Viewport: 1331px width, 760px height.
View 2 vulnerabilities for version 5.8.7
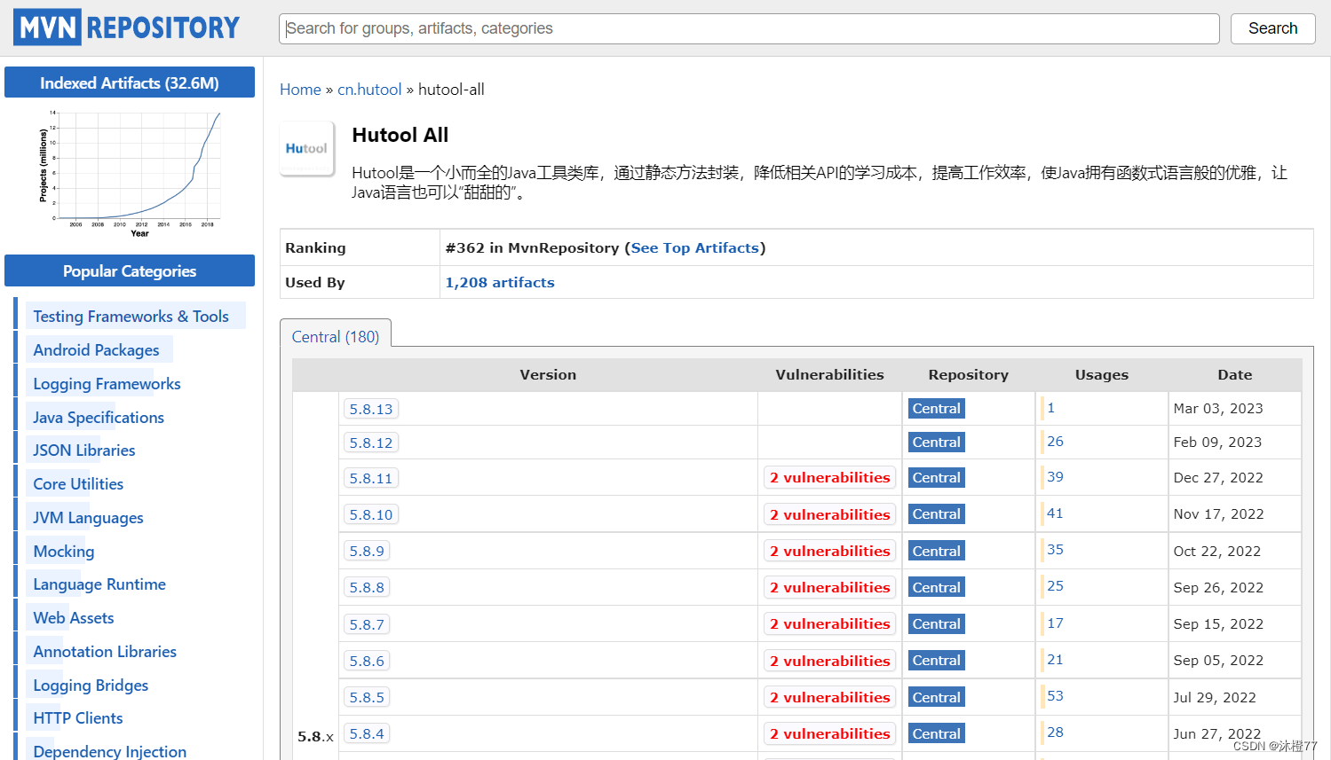829,623
